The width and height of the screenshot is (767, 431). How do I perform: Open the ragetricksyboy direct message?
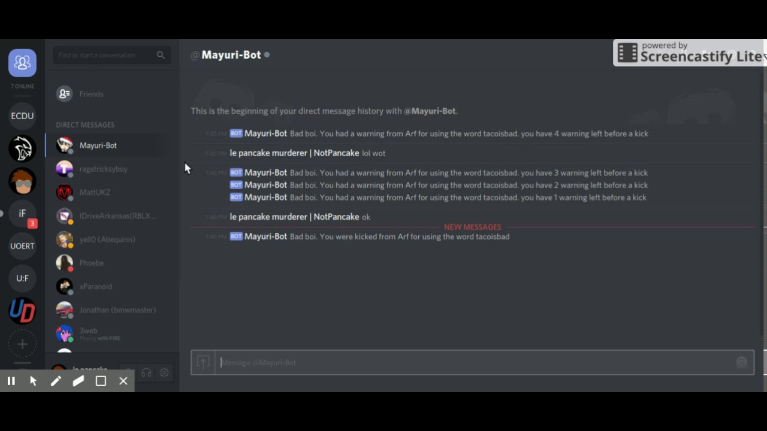108,169
